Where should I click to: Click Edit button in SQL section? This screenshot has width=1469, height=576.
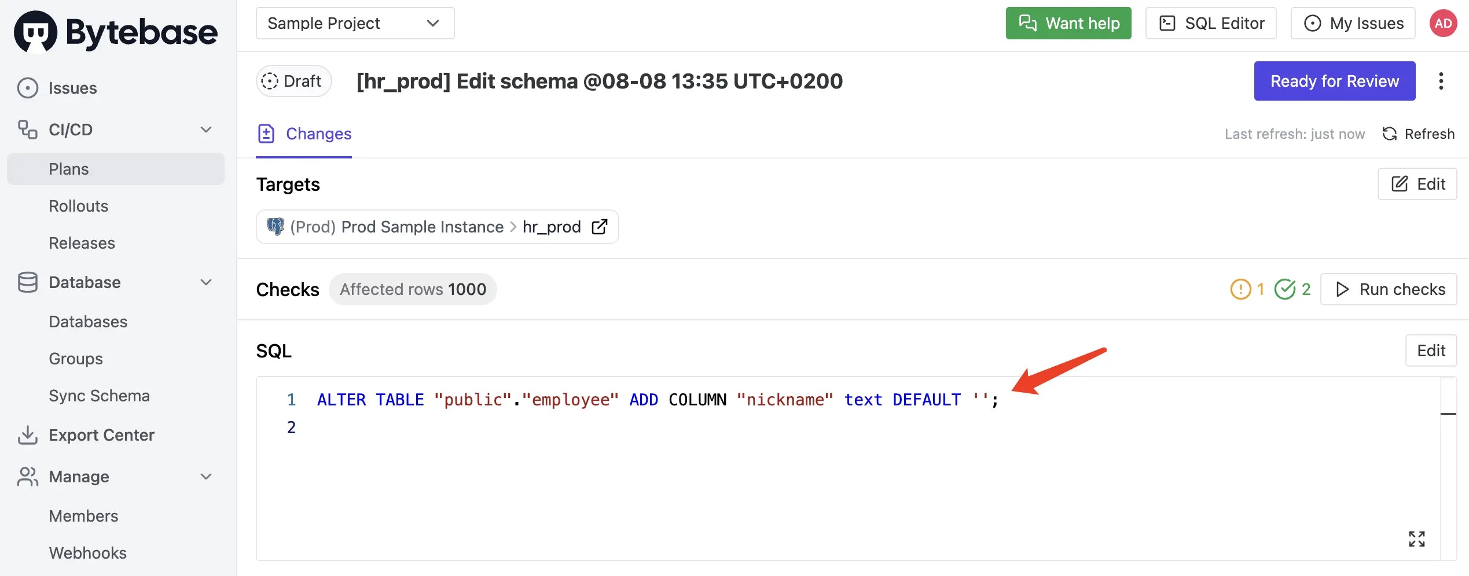pos(1431,350)
